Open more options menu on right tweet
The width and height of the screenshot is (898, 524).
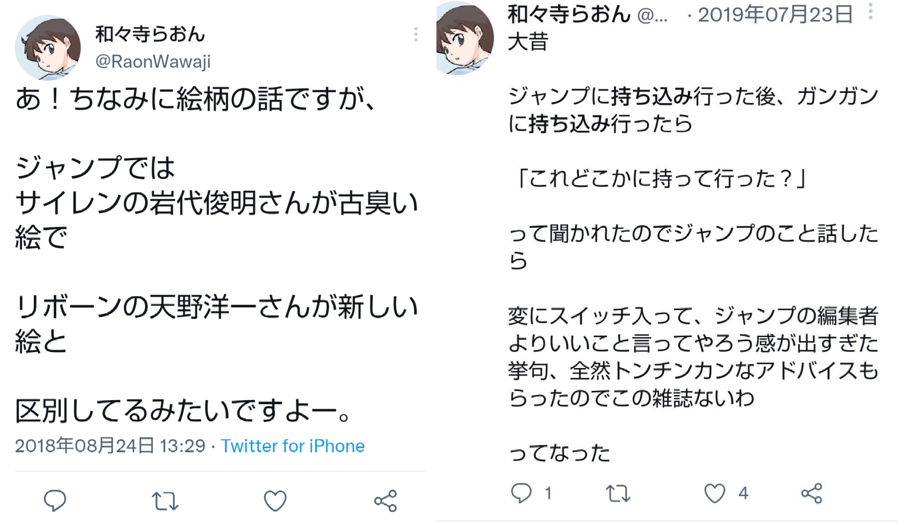[x=871, y=12]
